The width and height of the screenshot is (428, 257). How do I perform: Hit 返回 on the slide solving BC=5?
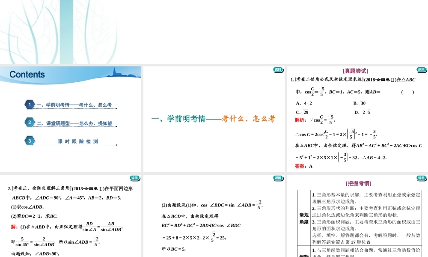point(278,178)
